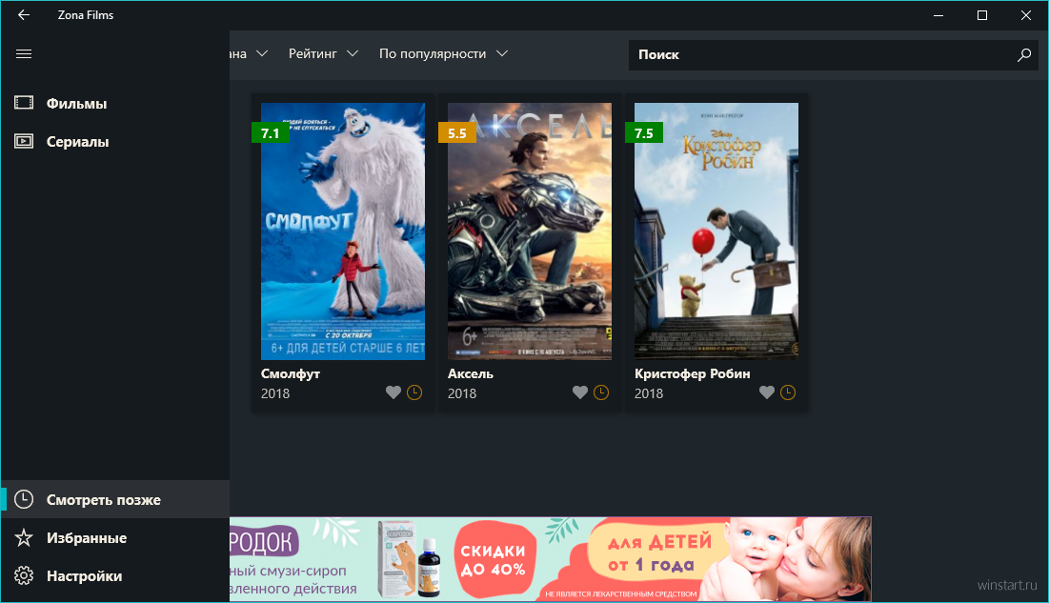Minimize the Zona Films window
The width and height of the screenshot is (1049, 603).
(938, 14)
